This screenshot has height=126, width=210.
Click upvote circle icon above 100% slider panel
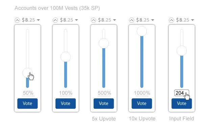pos(55,20)
